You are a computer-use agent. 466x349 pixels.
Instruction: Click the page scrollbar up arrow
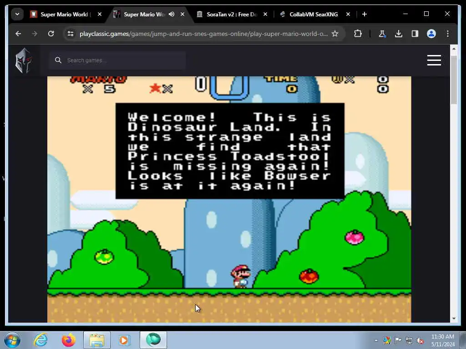(x=454, y=49)
